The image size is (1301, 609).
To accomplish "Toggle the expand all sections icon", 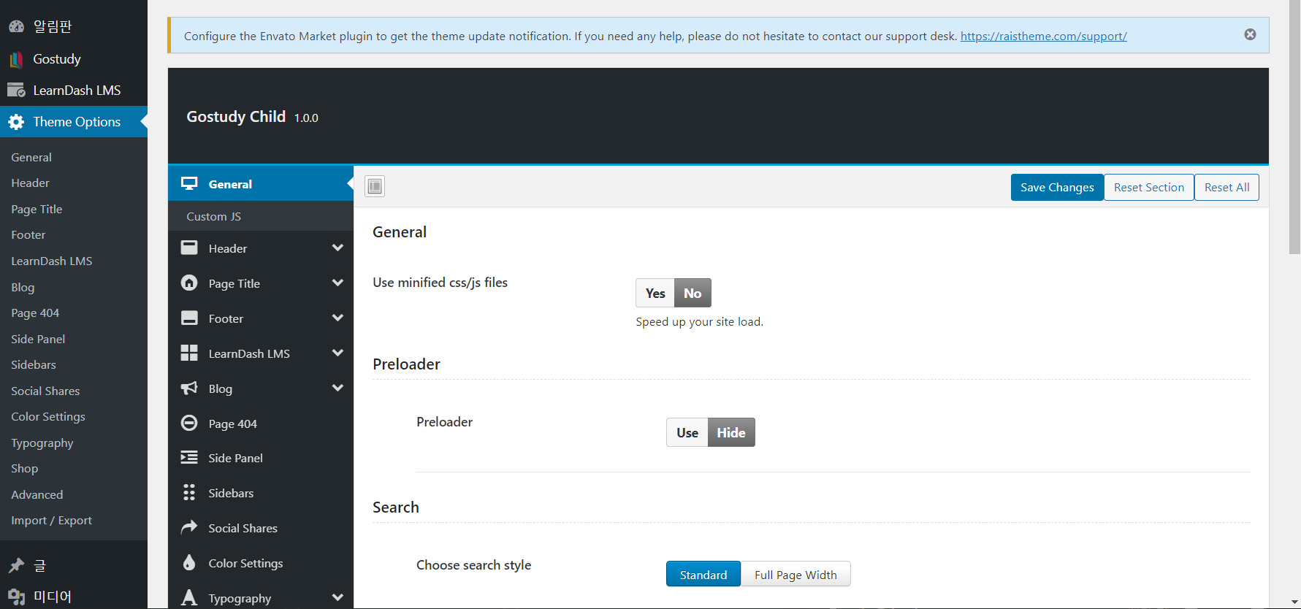I will 375,186.
